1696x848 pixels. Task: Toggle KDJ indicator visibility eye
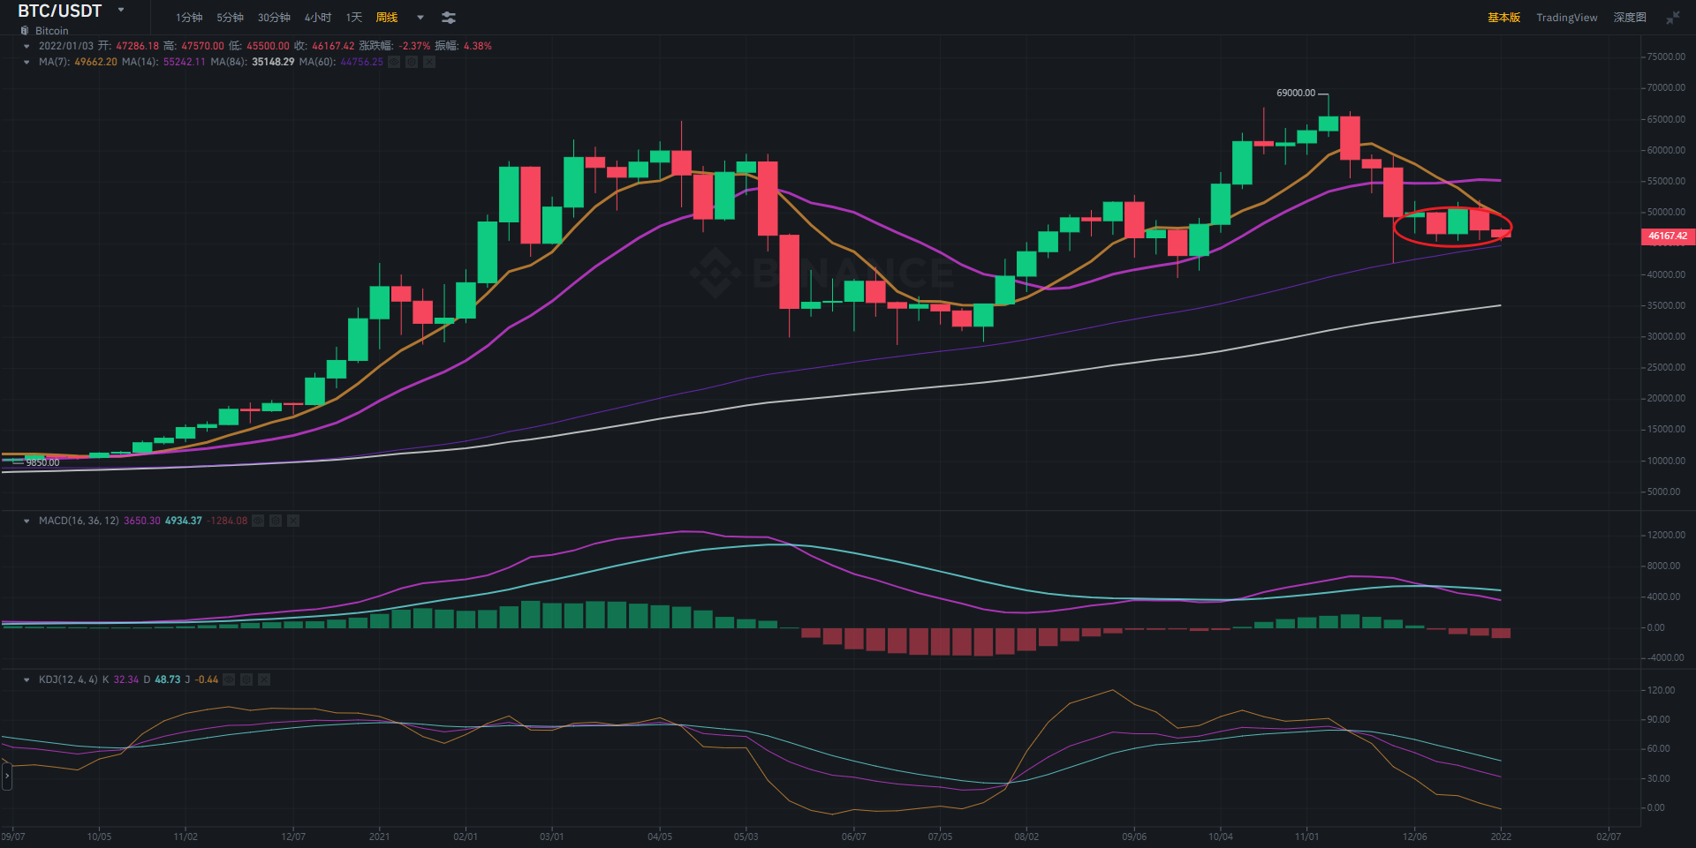[229, 679]
